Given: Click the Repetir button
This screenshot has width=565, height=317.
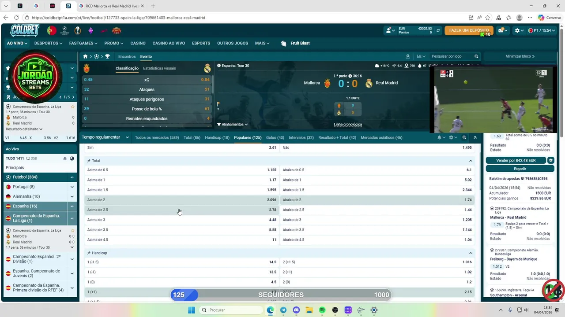Looking at the screenshot, I should click(520, 169).
